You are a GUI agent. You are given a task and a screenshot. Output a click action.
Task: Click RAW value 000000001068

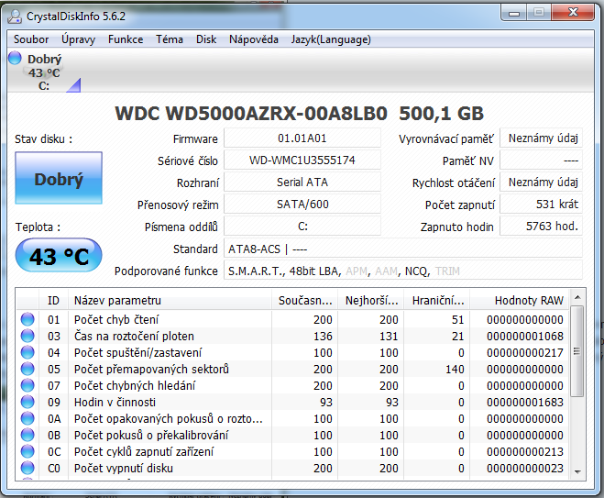click(524, 336)
